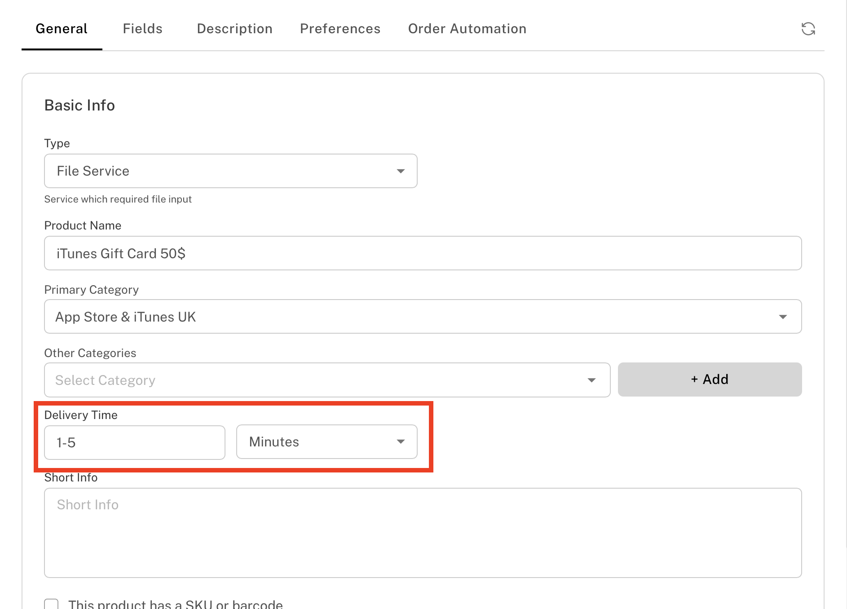Click into the Short Info text area
This screenshot has height=609, width=847.
click(x=423, y=533)
